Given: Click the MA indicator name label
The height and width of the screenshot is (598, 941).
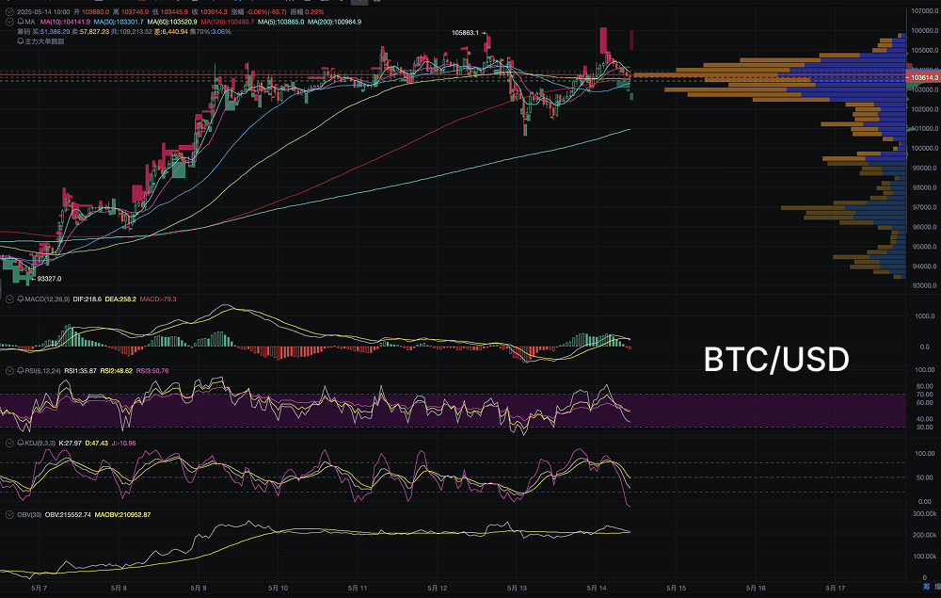Looking at the screenshot, I should point(30,22).
